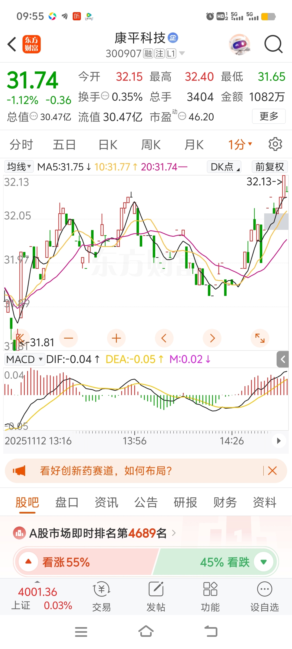Open MACD indicator dropdown
The height and width of the screenshot is (649, 292).
click(24, 359)
